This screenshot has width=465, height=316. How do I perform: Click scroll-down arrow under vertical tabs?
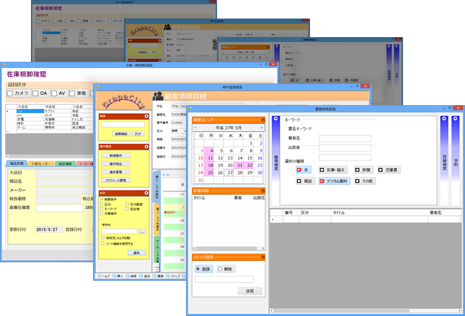pos(157,270)
